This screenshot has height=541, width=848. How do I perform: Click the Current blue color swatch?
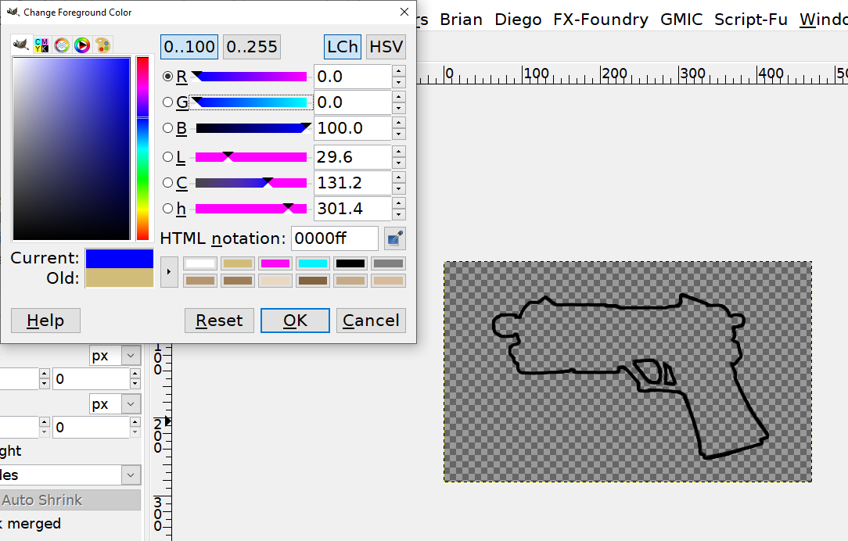pyautogui.click(x=120, y=259)
